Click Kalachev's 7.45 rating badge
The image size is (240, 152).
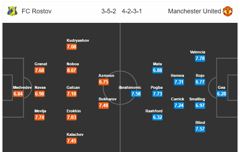(x=71, y=141)
